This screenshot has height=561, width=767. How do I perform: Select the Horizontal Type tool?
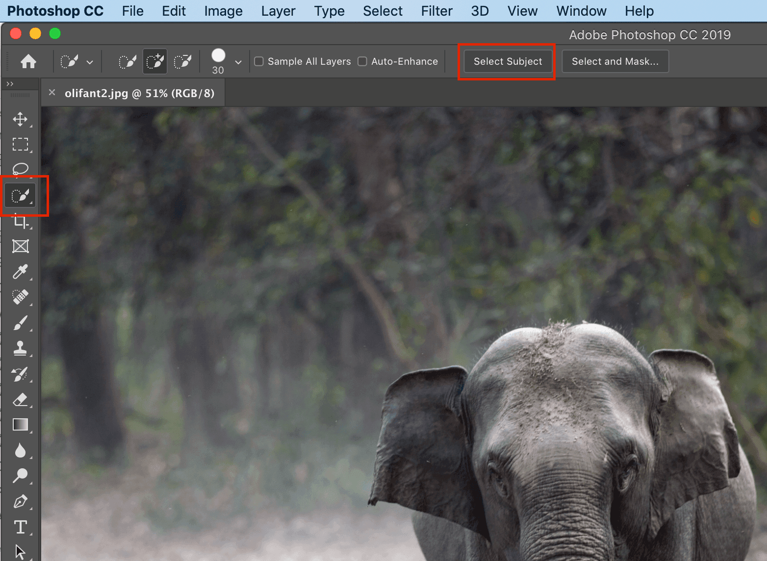coord(20,527)
